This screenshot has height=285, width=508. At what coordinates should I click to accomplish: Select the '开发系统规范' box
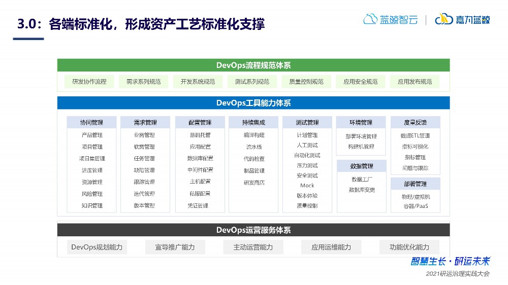click(198, 82)
